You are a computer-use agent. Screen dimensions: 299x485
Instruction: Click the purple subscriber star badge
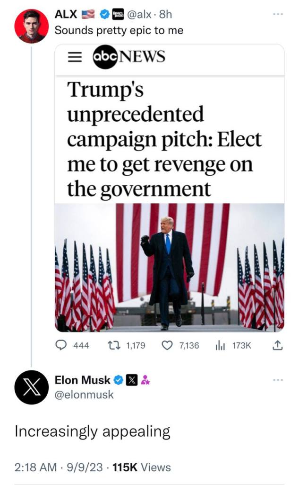coord(145,380)
